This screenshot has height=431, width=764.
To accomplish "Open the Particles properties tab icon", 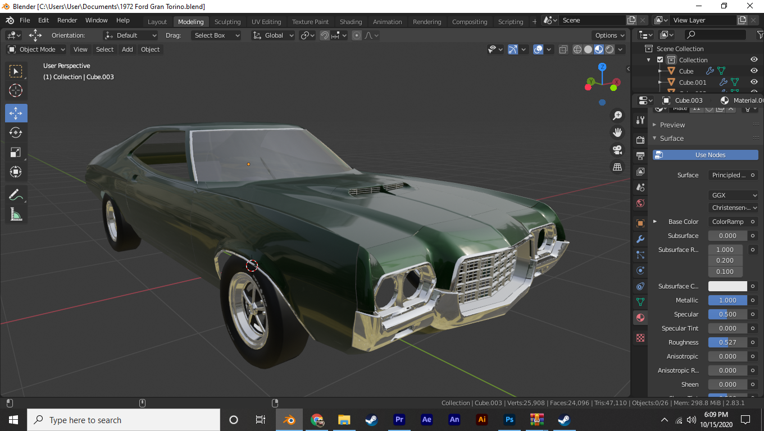I will [x=640, y=255].
